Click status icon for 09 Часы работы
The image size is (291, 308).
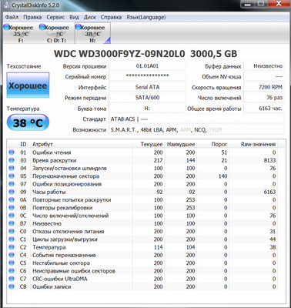coord(12,192)
